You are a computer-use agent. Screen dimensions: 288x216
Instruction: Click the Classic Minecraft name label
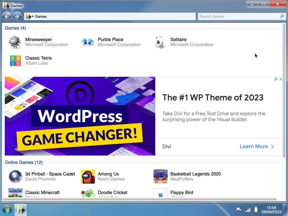click(42, 192)
